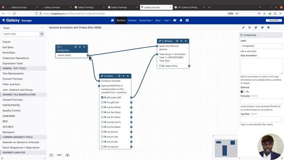Open workflow options gear icon
The height and width of the screenshot is (160, 284).
pyautogui.click(x=262, y=28)
